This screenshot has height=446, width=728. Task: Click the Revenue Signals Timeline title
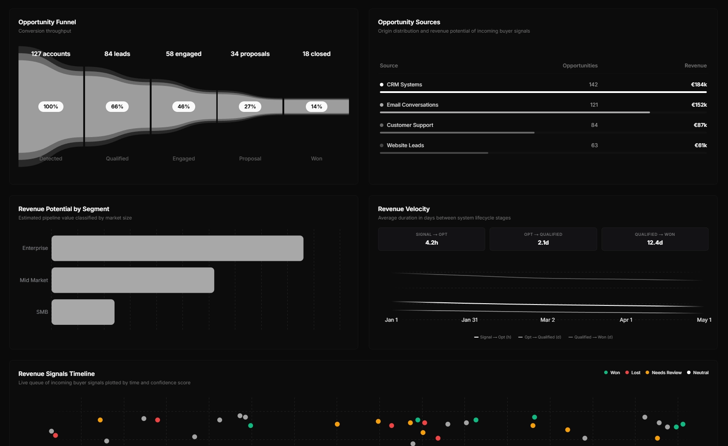click(x=56, y=374)
